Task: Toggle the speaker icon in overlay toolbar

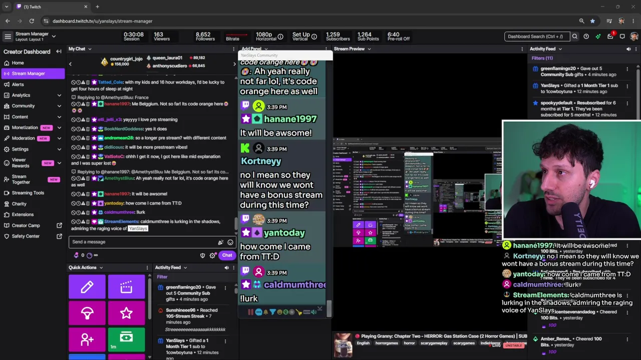Action: point(313,312)
